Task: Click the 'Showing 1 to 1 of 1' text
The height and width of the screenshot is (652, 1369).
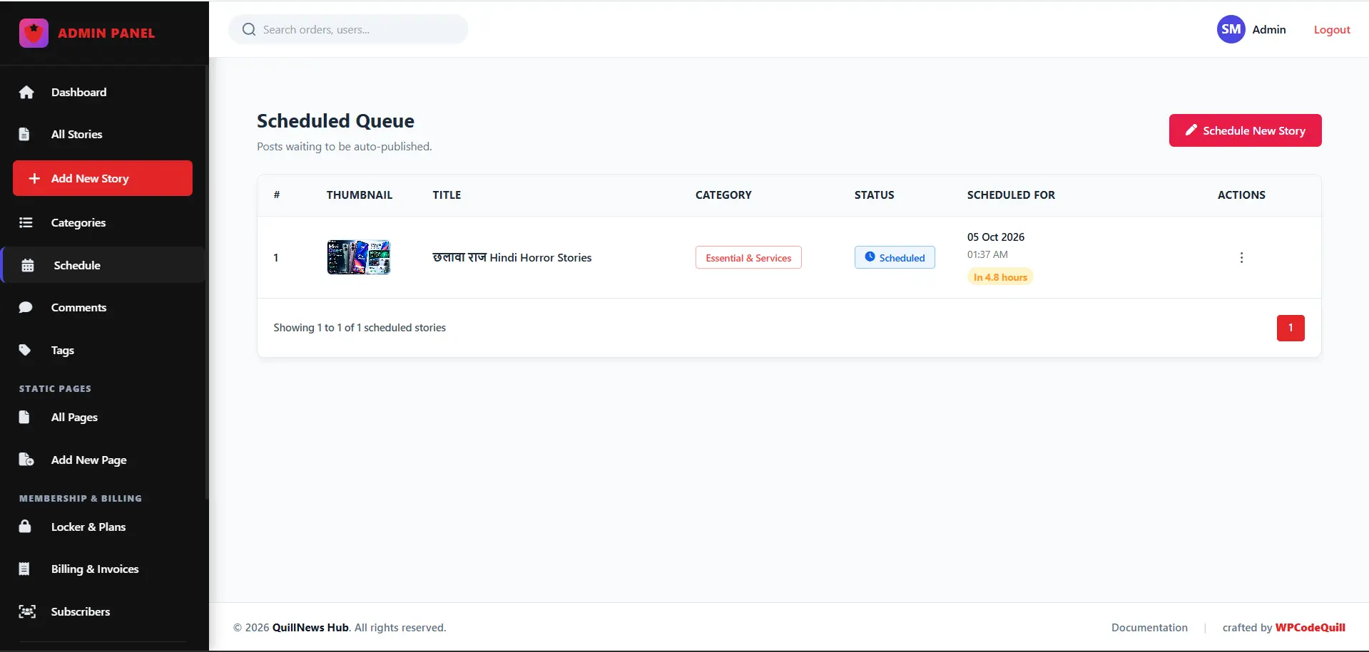Action: 360,327
